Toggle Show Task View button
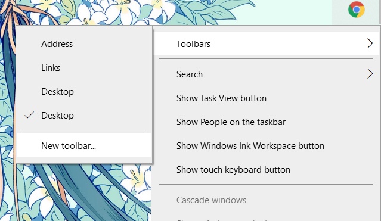Viewport: 381px width, 221px height. coord(267,98)
